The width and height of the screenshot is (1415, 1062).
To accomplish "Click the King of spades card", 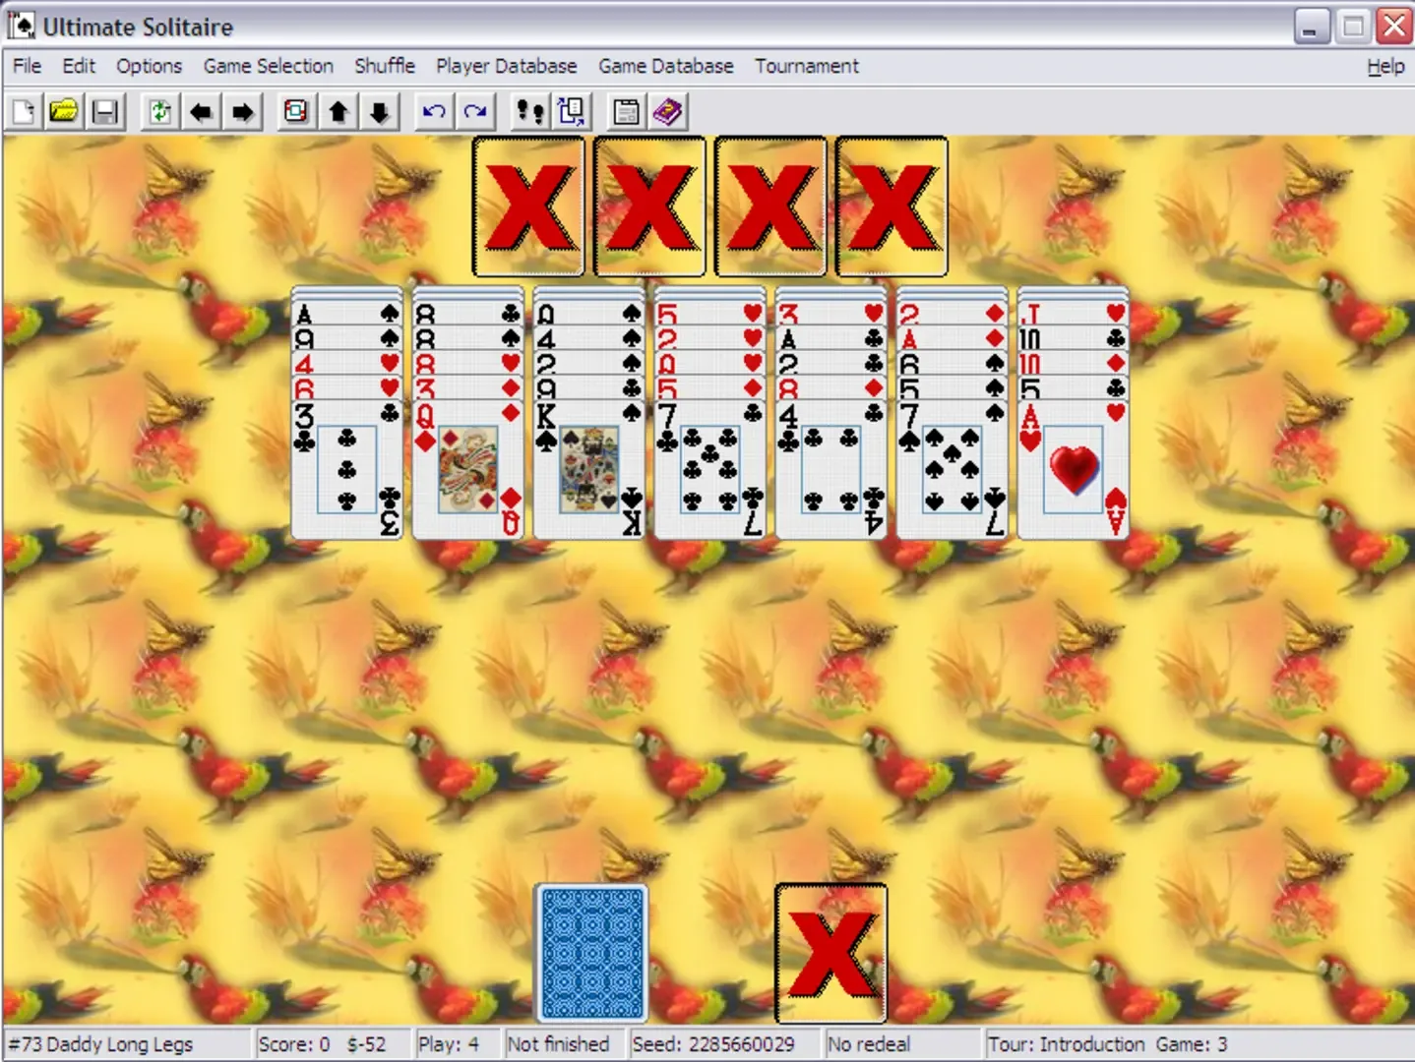I will pyautogui.click(x=588, y=470).
